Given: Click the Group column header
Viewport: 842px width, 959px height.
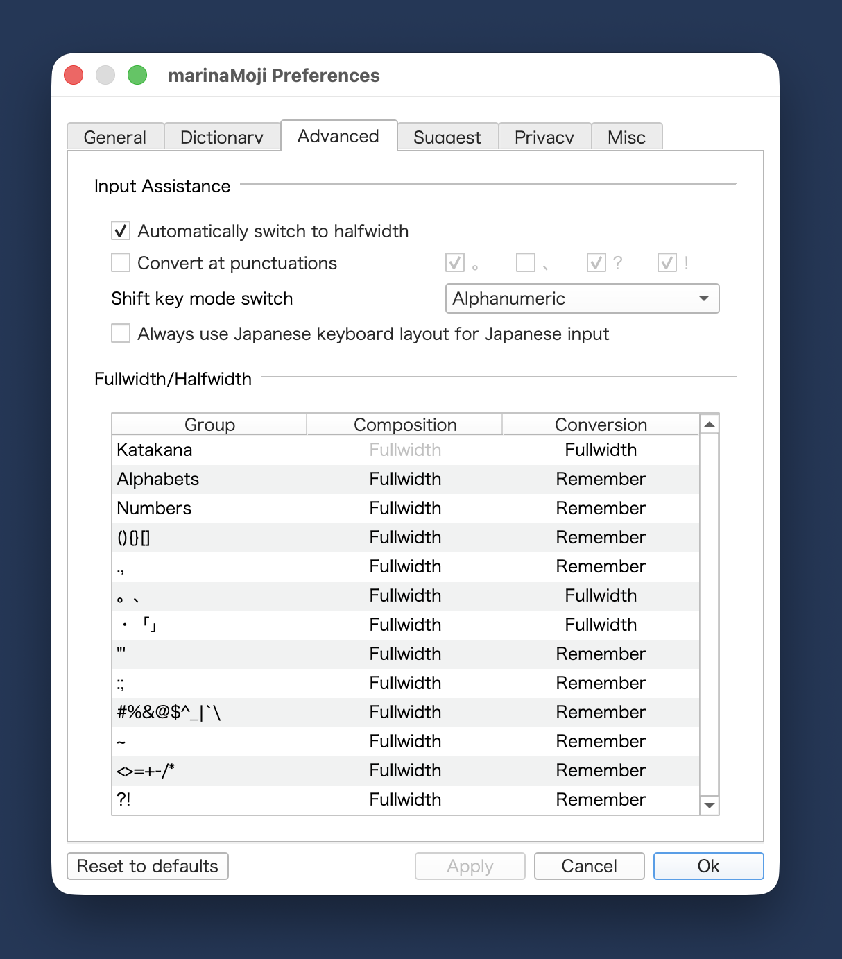Looking at the screenshot, I should (x=209, y=424).
